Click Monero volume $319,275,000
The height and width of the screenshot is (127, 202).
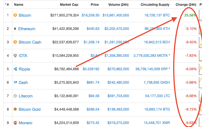(x=118, y=123)
